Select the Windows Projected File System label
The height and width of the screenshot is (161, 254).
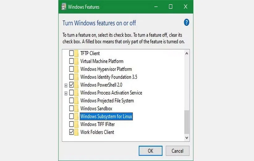(x=107, y=101)
